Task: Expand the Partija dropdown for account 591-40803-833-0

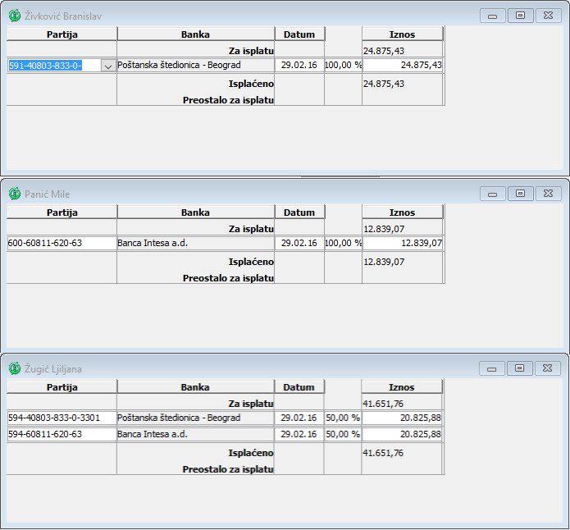Action: click(x=107, y=66)
